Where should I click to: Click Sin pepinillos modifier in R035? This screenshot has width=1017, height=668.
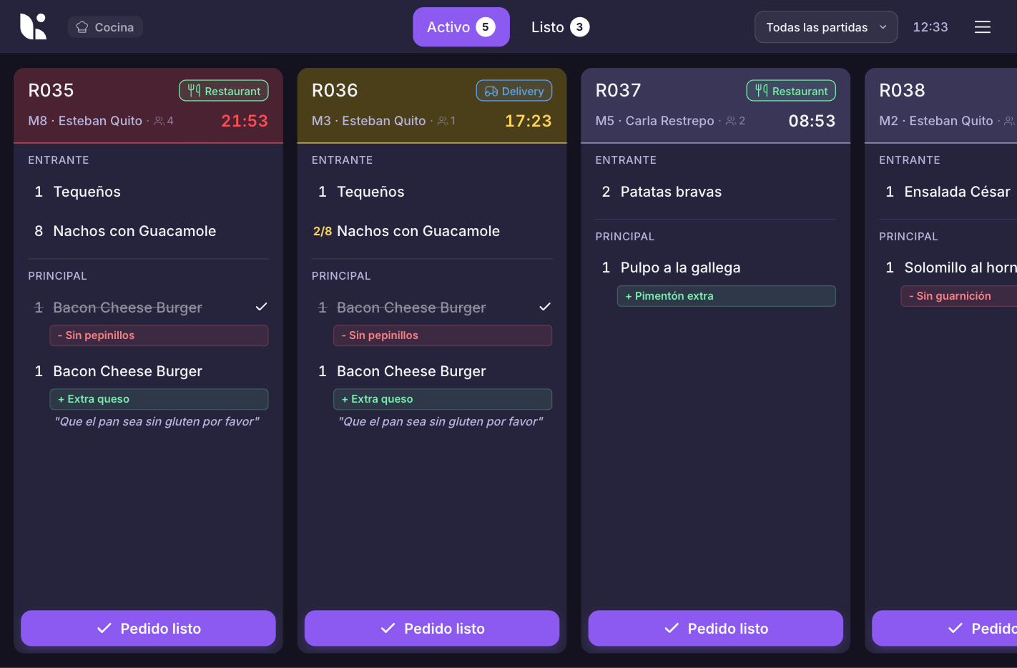click(159, 335)
